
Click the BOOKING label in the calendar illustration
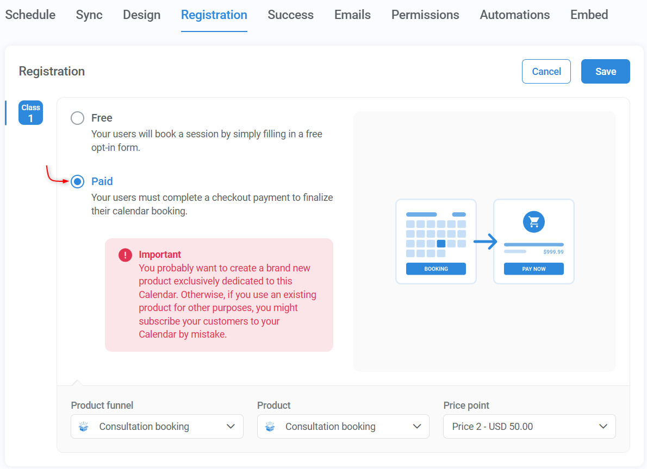click(436, 268)
